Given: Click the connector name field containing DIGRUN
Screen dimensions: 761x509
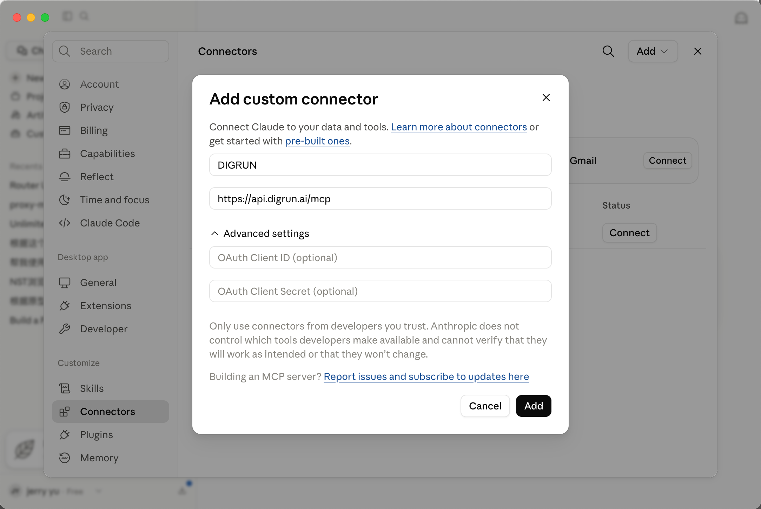Looking at the screenshot, I should pos(380,165).
